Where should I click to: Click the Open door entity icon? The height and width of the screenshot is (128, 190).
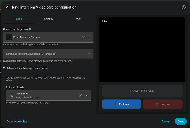pos(11,96)
